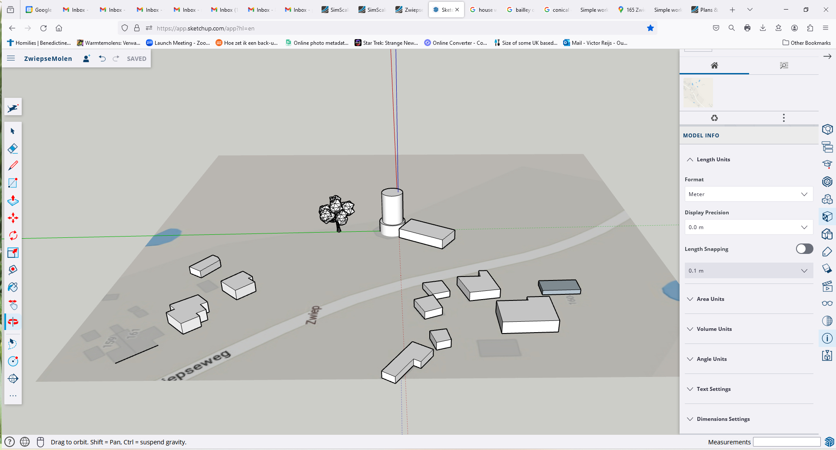Open the Scenes panel from right sidebar
836x450 pixels.
pos(827,286)
